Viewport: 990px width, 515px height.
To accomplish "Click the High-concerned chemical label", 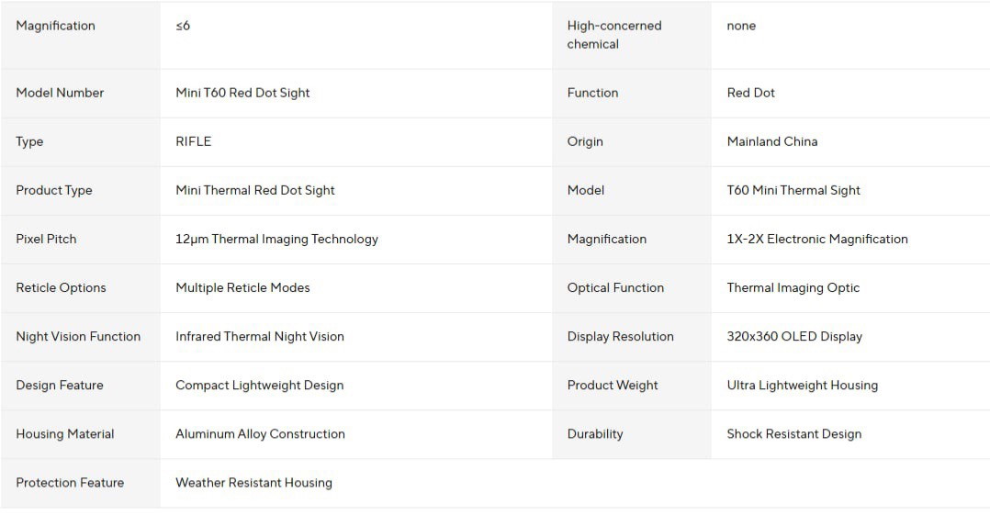I will 614,35.
